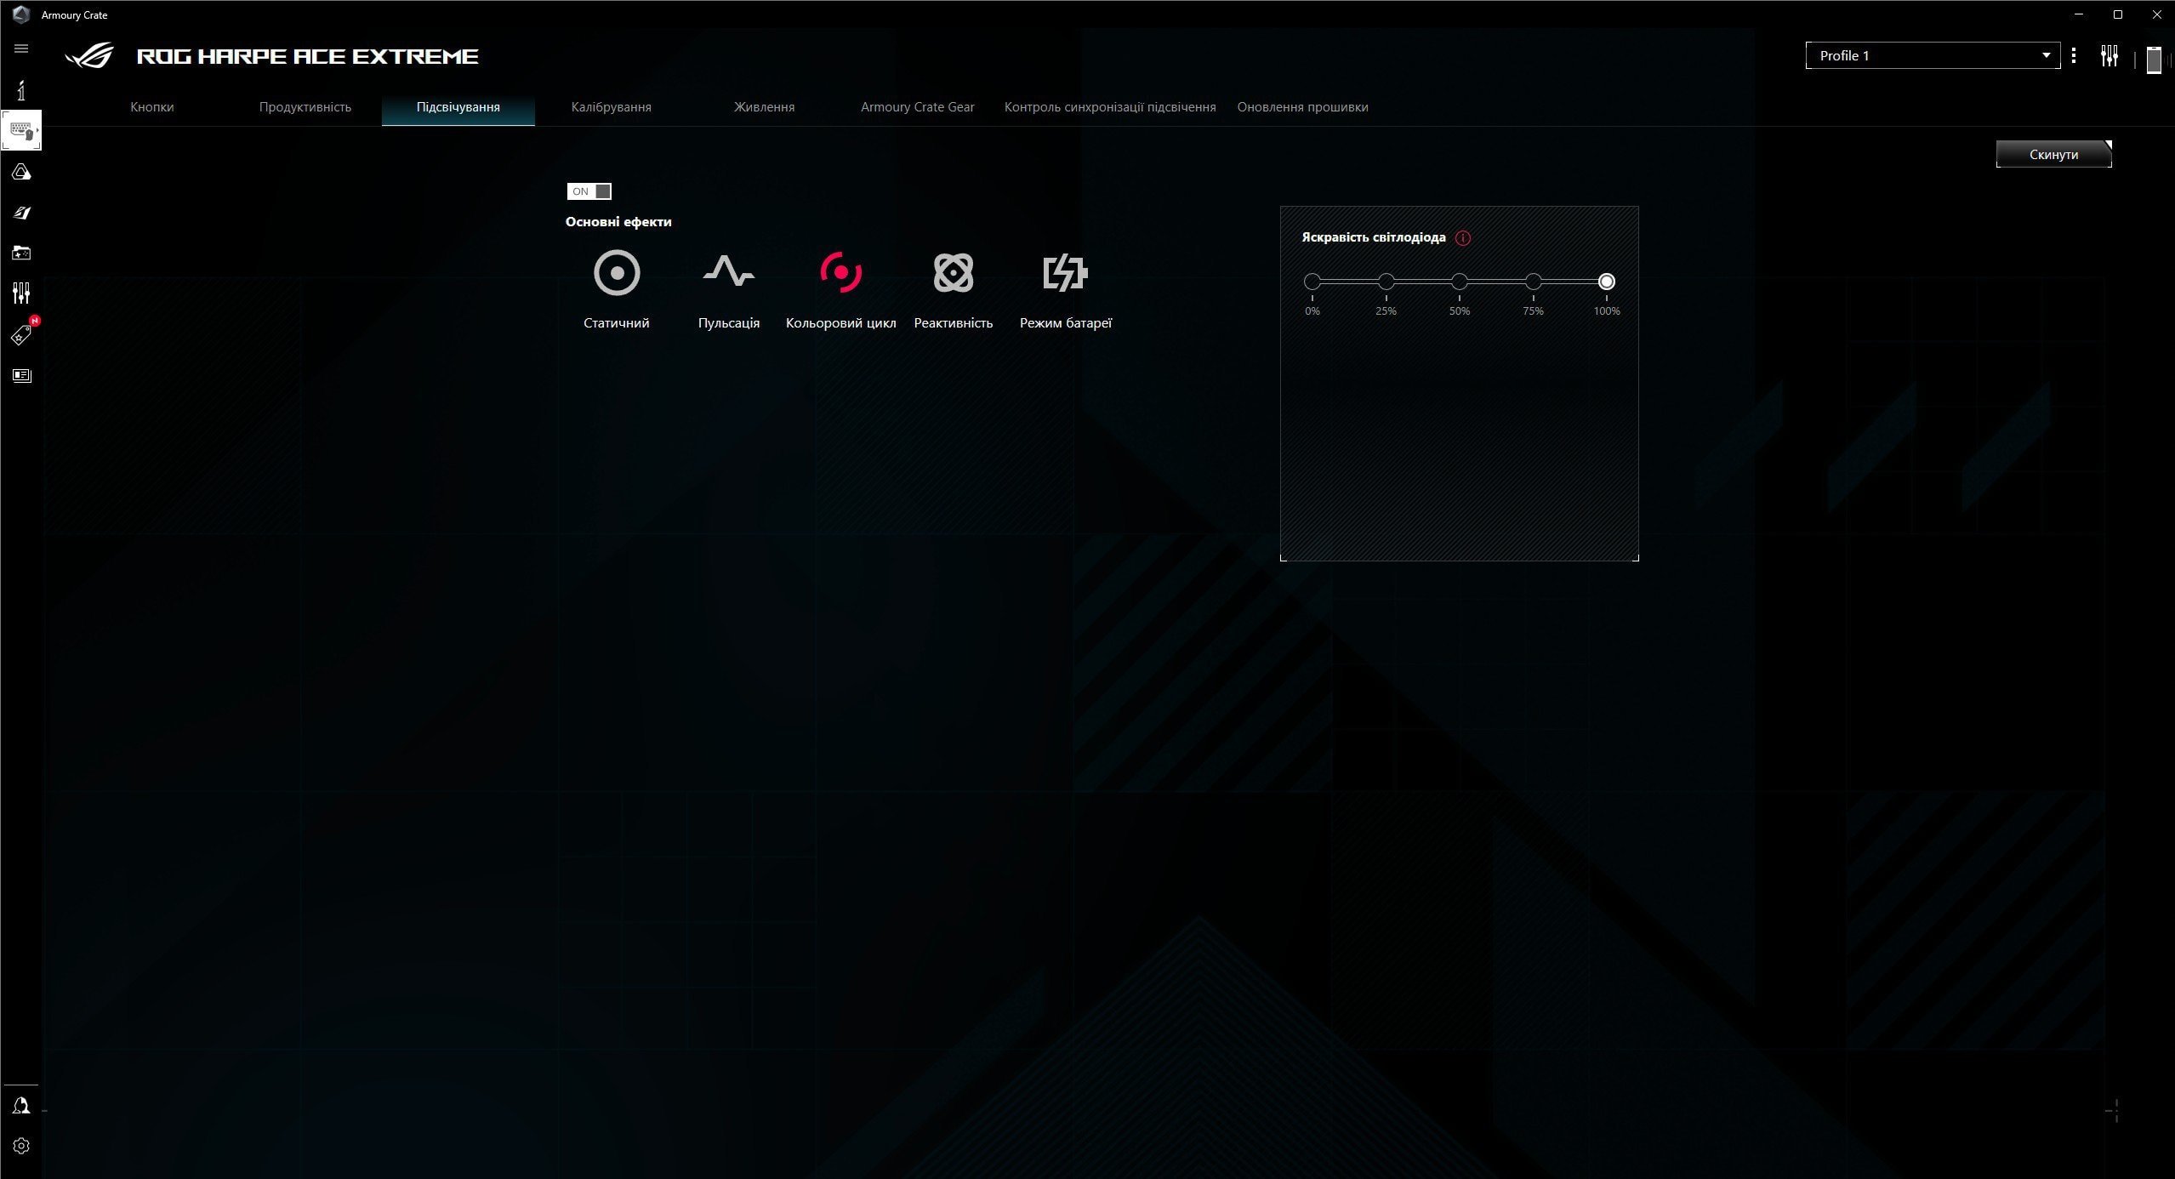Switch to Продуктивність tab
The image size is (2175, 1179).
click(305, 106)
